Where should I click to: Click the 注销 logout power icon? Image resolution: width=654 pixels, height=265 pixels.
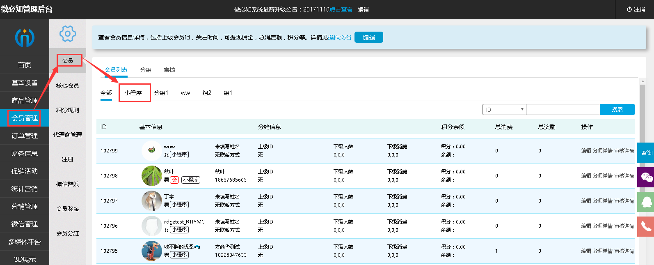click(629, 9)
